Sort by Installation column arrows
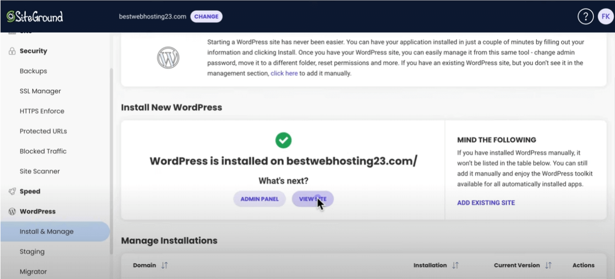The image size is (615, 279). (455, 265)
